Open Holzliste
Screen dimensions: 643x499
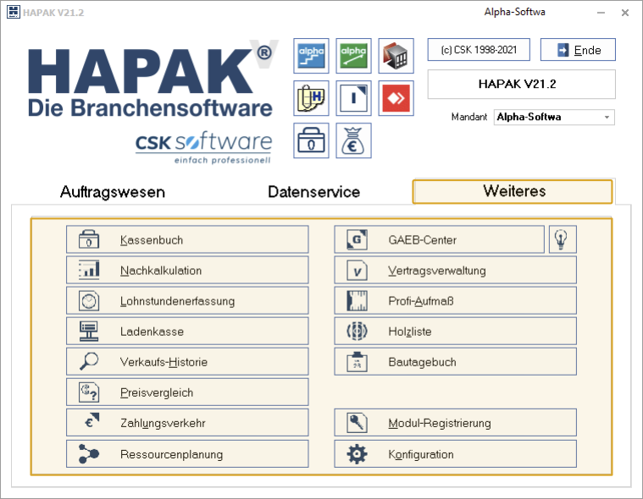455,332
